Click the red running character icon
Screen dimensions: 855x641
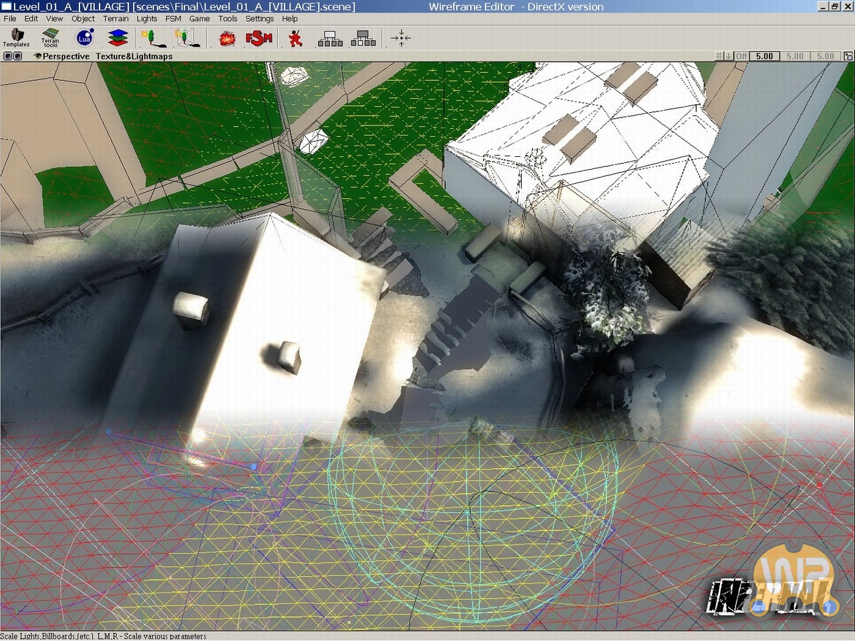pyautogui.click(x=295, y=39)
